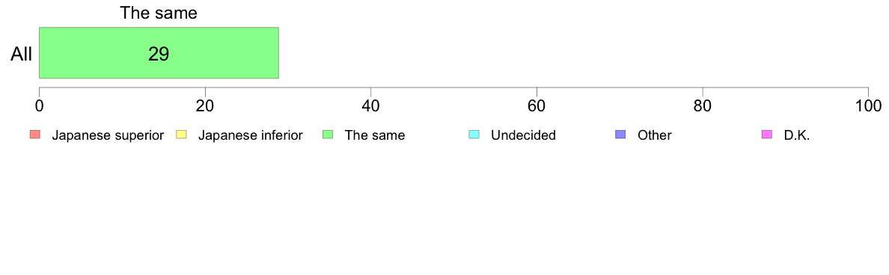Click the axis tick label 80
This screenshot has width=889, height=275.
pyautogui.click(x=703, y=106)
